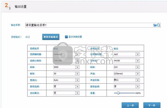This screenshot has height=108, width=167.
Task: Browse for output folder with folder icon
Action: point(155,25)
